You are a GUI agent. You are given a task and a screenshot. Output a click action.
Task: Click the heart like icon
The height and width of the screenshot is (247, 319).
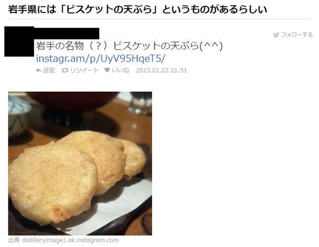(x=107, y=70)
